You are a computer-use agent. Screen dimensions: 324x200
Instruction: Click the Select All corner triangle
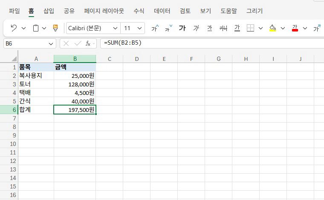point(14,59)
